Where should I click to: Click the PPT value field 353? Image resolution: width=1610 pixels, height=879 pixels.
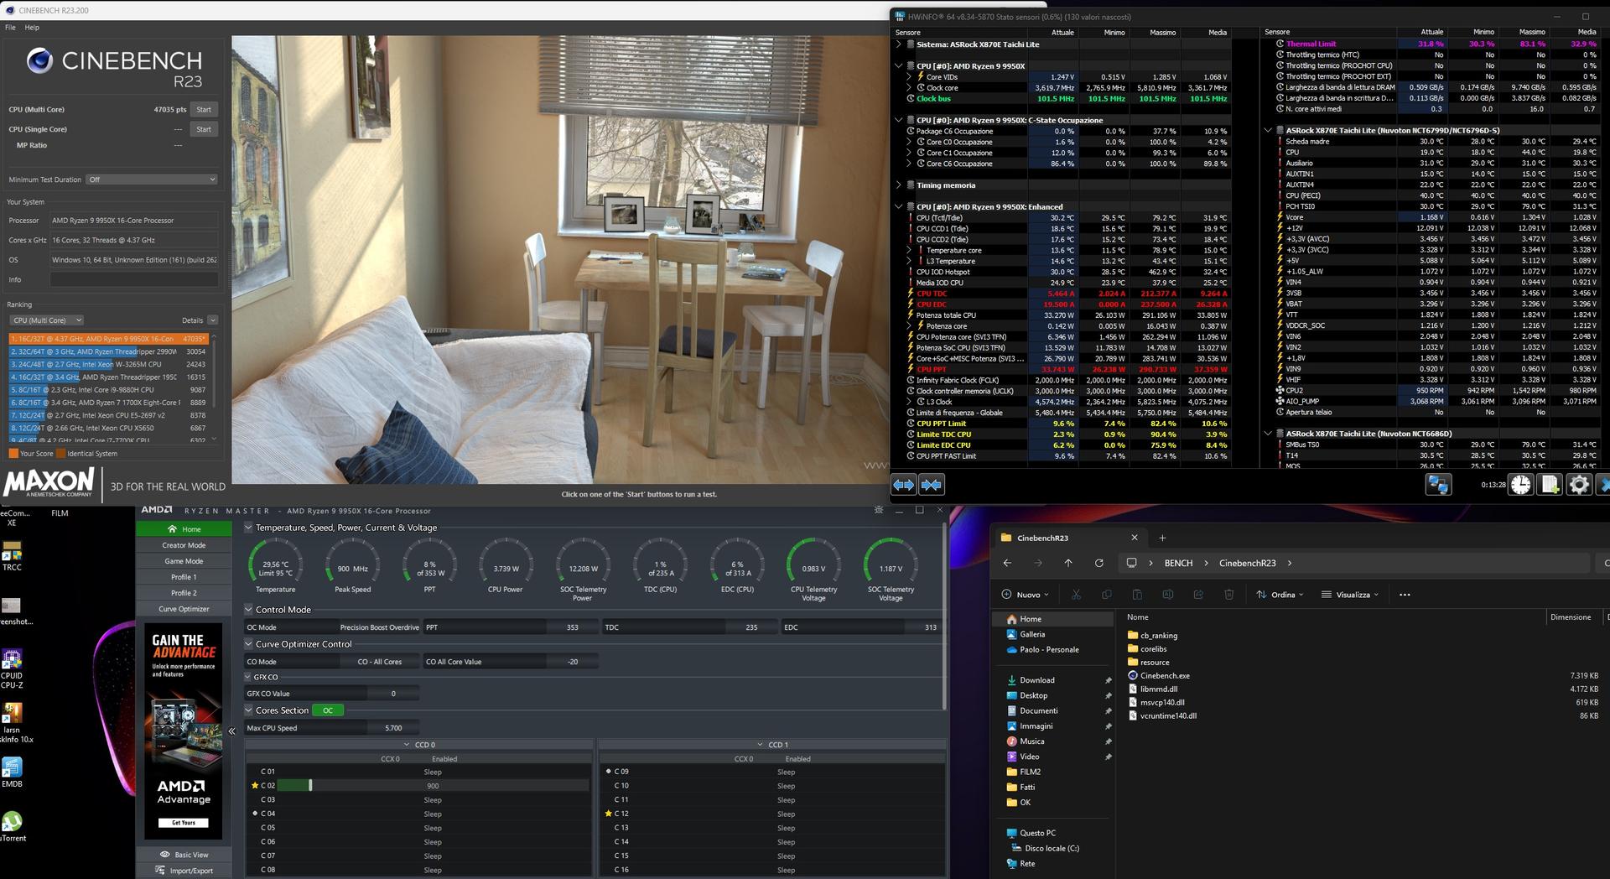point(572,627)
